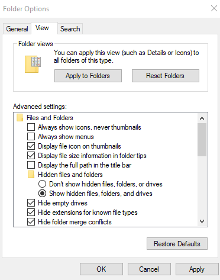Screen dimensions: 220x280
Task: Open the Search tab
Action: pyautogui.click(x=70, y=29)
